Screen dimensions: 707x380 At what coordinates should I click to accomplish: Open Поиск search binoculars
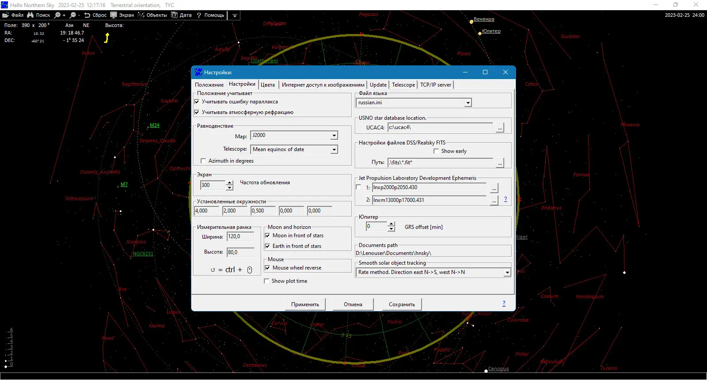click(30, 15)
